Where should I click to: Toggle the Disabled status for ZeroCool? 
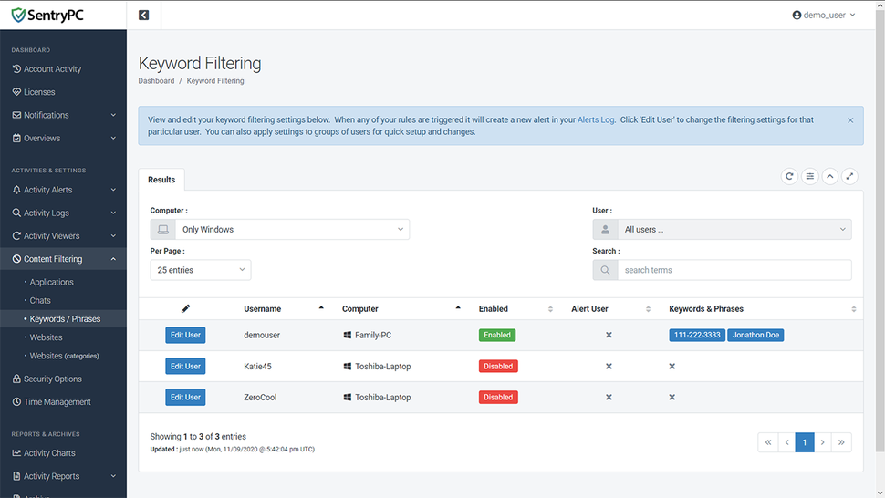pyautogui.click(x=498, y=398)
